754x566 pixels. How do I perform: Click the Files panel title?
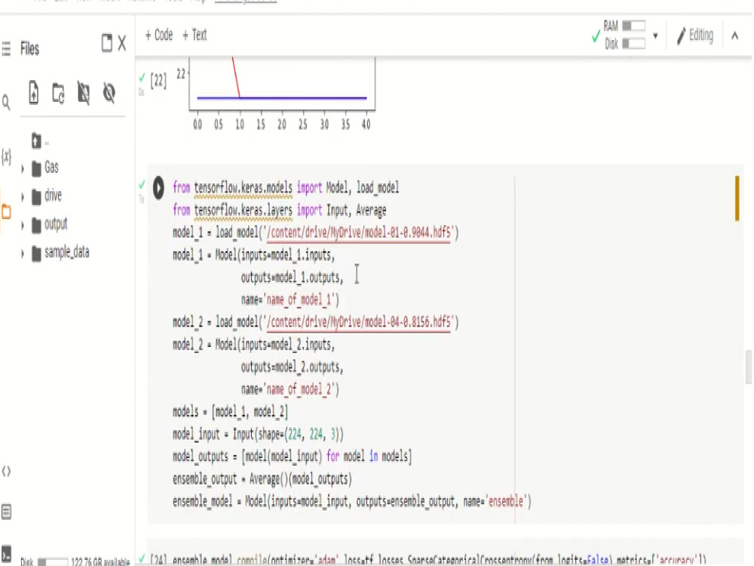click(x=30, y=48)
